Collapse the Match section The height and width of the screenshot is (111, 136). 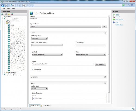pos(105,33)
